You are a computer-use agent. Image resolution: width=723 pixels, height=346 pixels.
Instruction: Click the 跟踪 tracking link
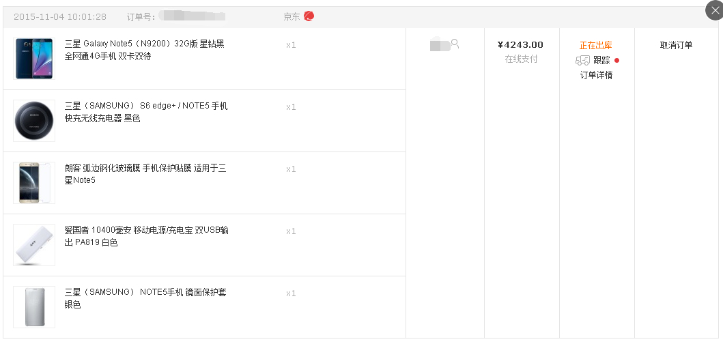601,60
